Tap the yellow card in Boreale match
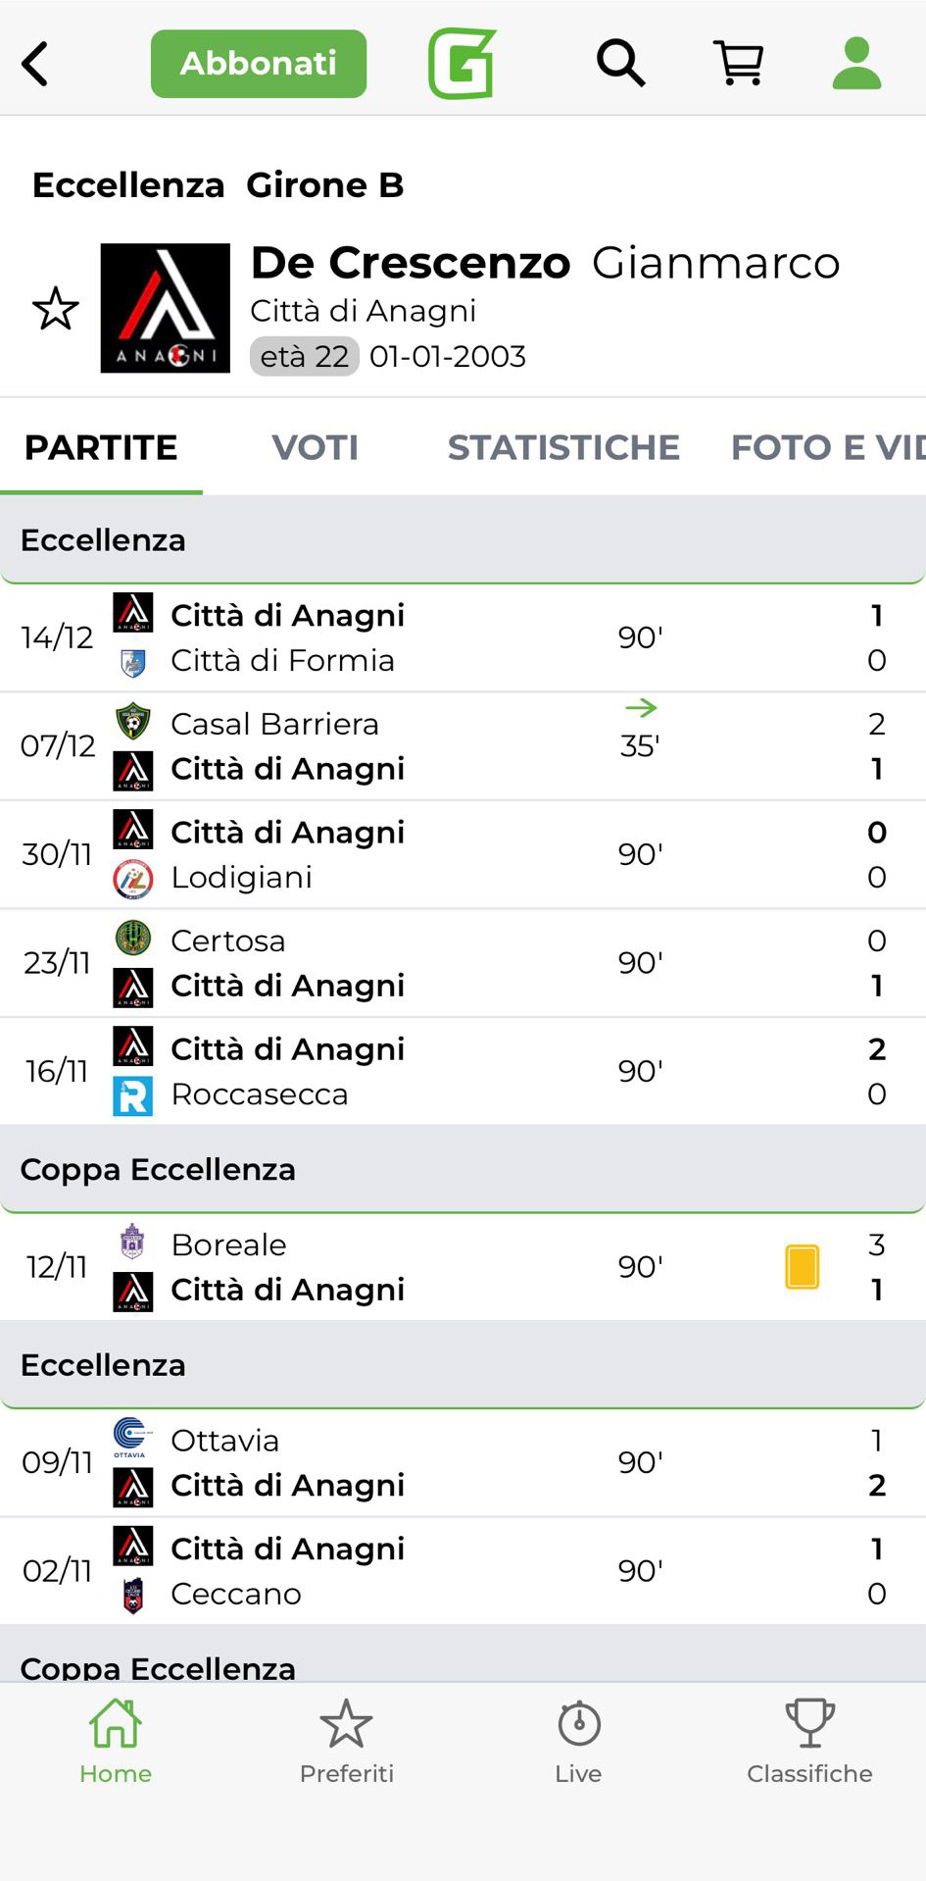Viewport: 926px width, 1881px height. [802, 1266]
